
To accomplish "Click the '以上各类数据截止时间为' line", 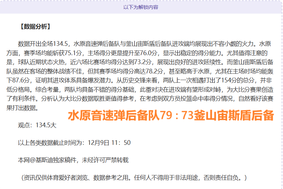I will click(52, 143).
